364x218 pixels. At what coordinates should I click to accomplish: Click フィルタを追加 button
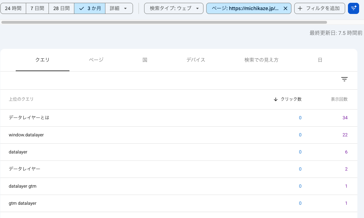tap(319, 8)
